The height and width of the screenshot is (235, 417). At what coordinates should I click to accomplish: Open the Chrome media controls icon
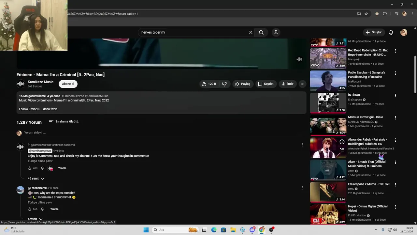click(396, 14)
